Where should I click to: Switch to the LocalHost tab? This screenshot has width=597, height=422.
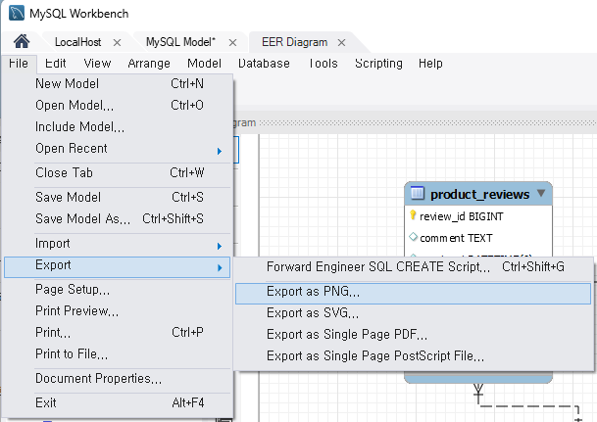pyautogui.click(x=78, y=42)
